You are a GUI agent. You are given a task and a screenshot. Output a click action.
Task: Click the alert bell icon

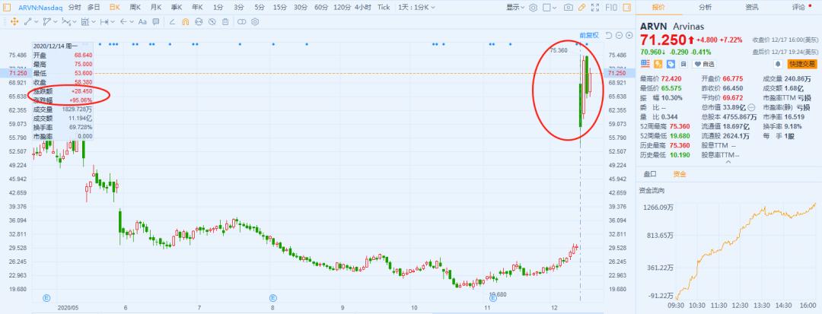(778, 64)
